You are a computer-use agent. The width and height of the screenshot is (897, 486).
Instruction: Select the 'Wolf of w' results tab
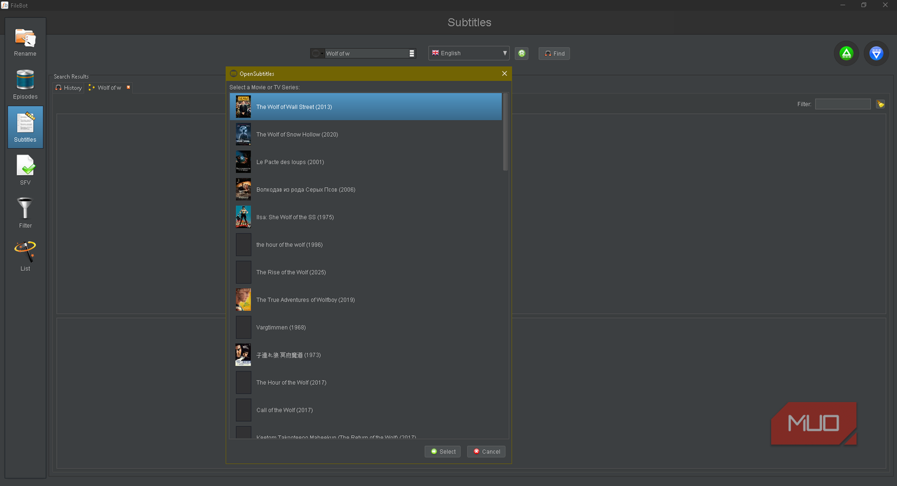click(x=109, y=88)
